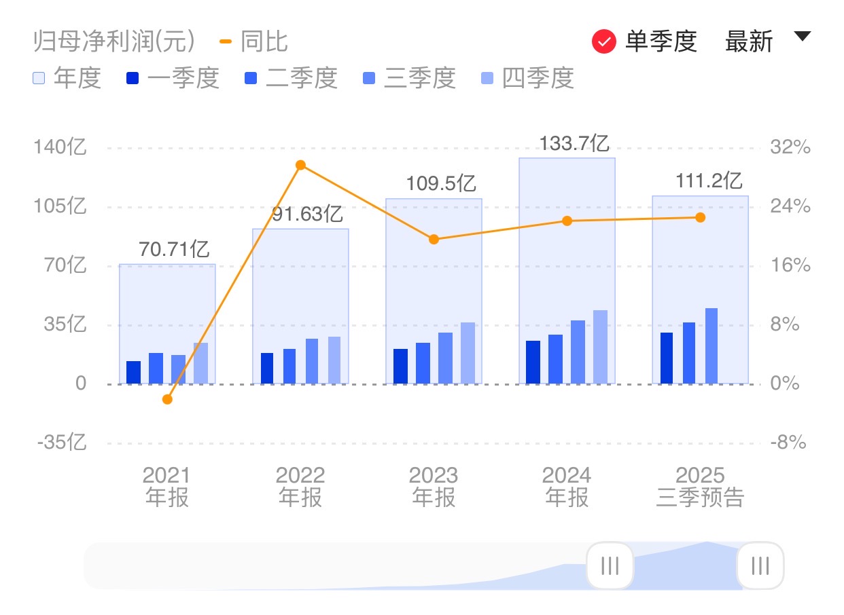The height and width of the screenshot is (615, 844).
Task: Grab the right range slider handle
Action: pos(760,565)
